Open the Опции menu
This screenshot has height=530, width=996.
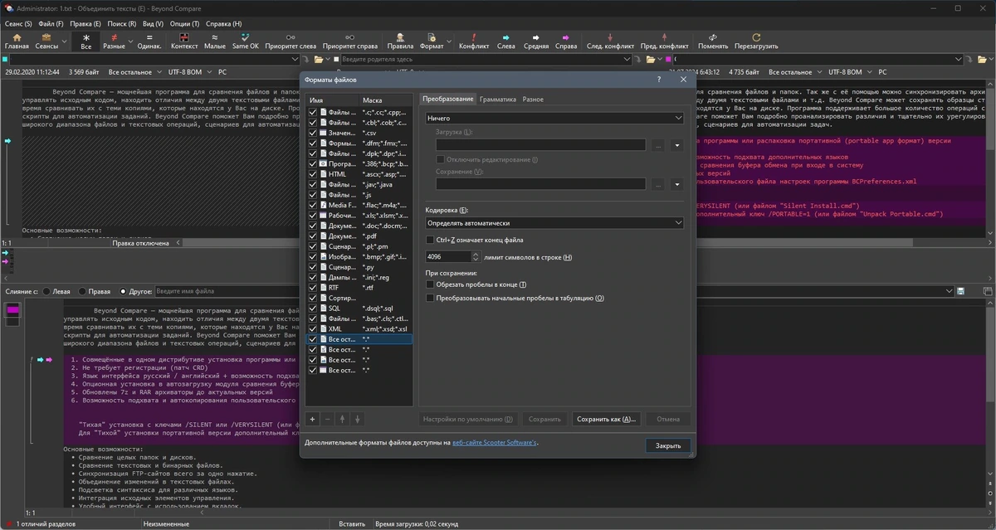pos(184,24)
